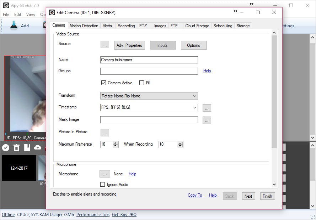Image resolution: width=316 pixels, height=220 pixels.
Task: Open the bottom Help link beside Copy To
Action: tap(213, 195)
